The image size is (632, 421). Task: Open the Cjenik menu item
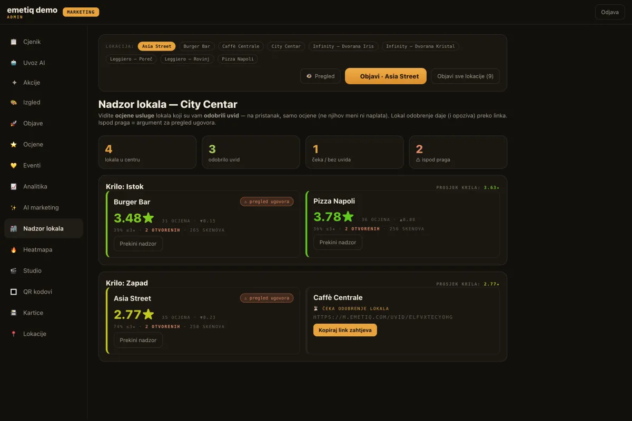coord(44,42)
